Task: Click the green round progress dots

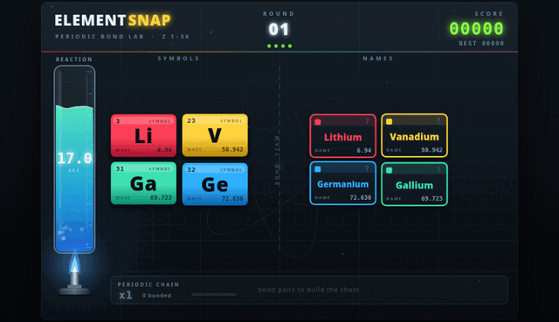Action: click(x=279, y=46)
